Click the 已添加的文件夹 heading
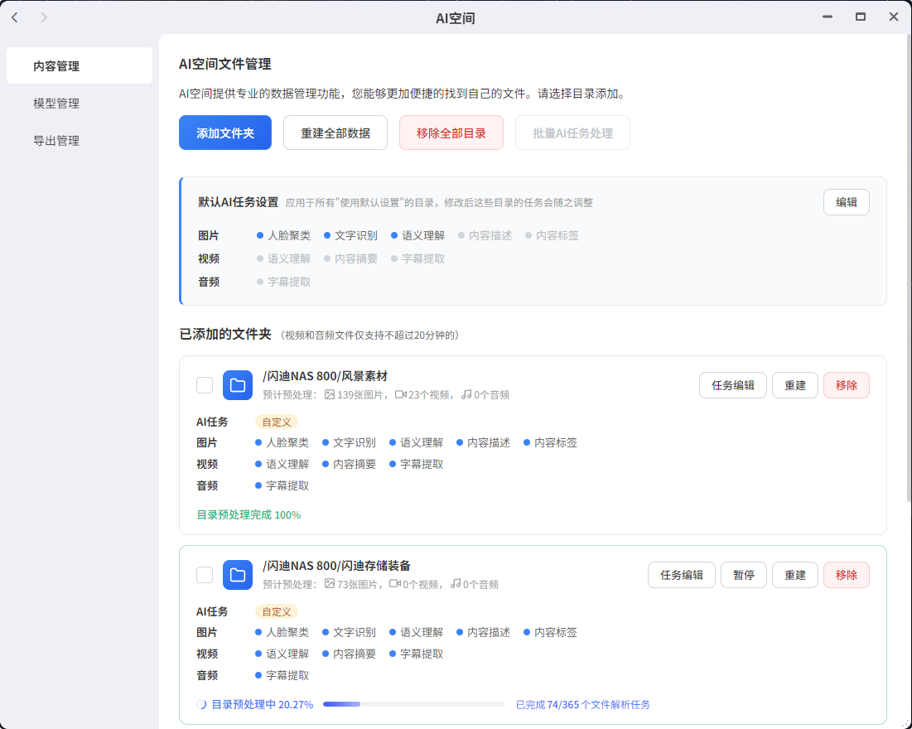 pyautogui.click(x=225, y=334)
